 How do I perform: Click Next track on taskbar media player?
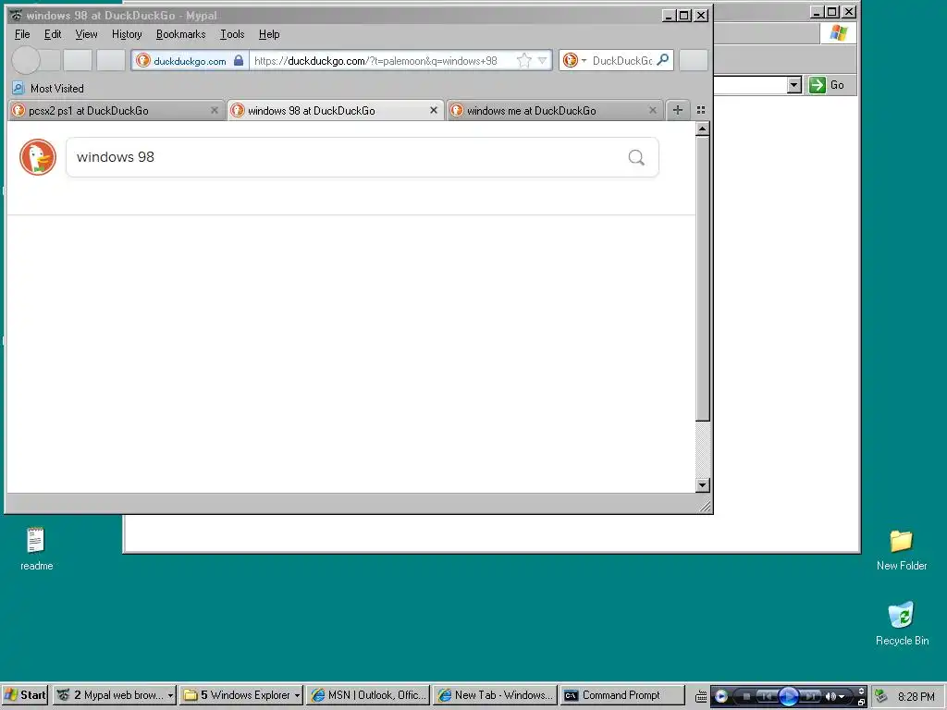810,696
